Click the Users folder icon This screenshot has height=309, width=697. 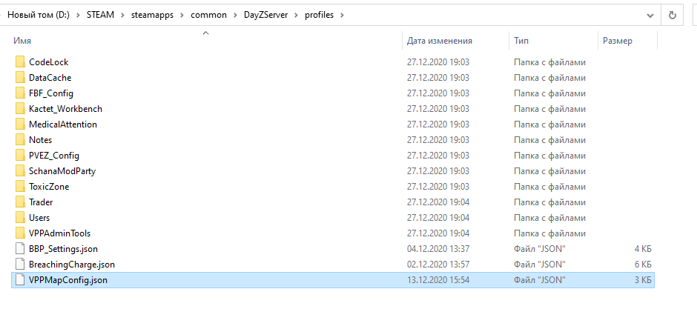pyautogui.click(x=19, y=218)
